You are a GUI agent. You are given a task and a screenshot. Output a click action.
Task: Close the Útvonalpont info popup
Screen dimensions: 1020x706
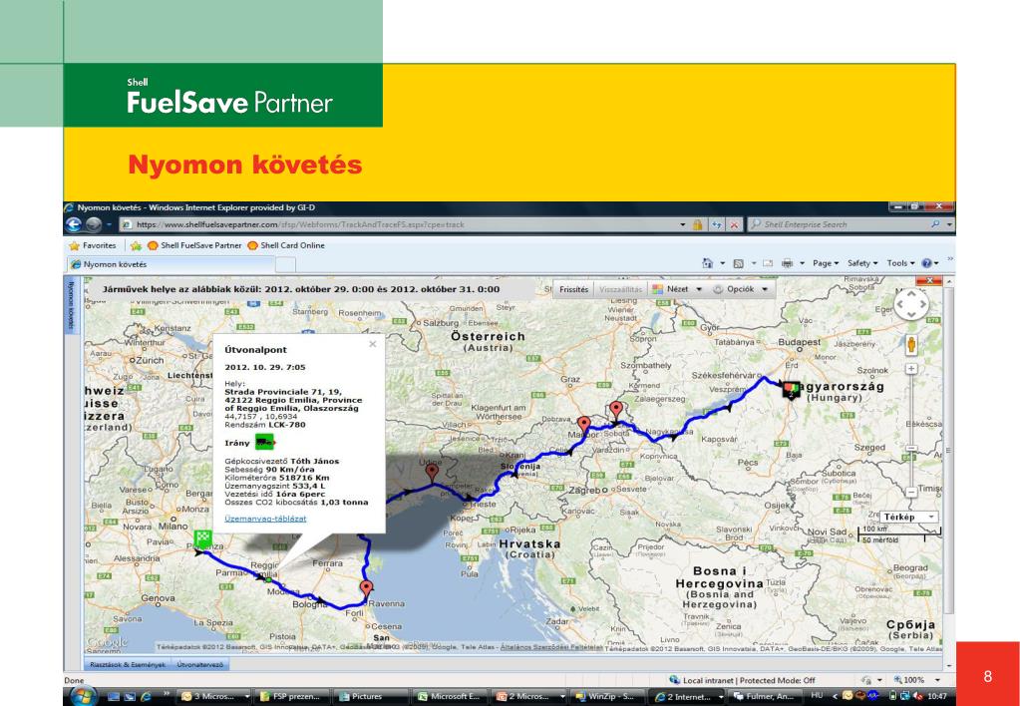point(372,344)
